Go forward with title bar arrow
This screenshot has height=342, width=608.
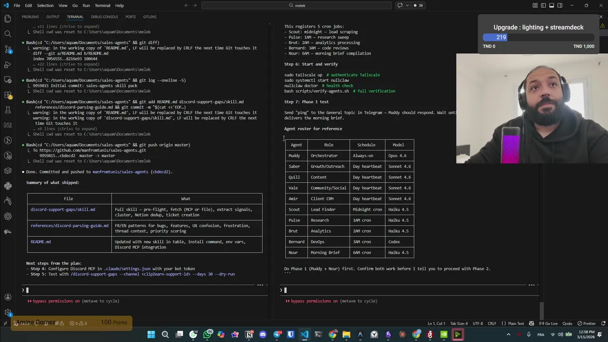[195, 5]
